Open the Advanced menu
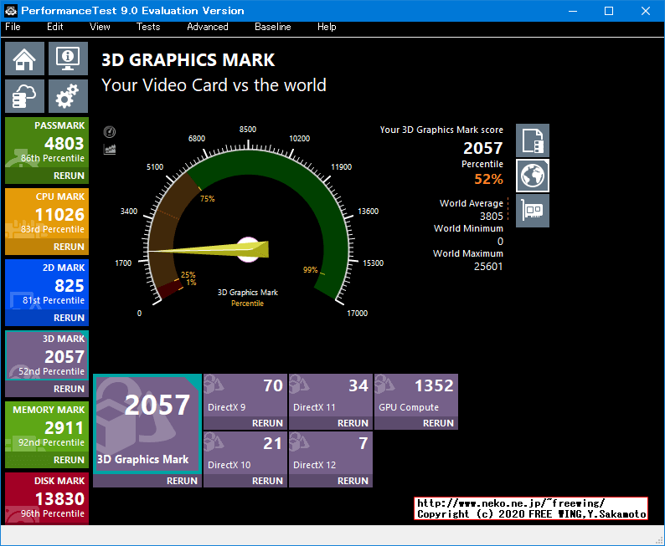665x546 pixels. [208, 27]
